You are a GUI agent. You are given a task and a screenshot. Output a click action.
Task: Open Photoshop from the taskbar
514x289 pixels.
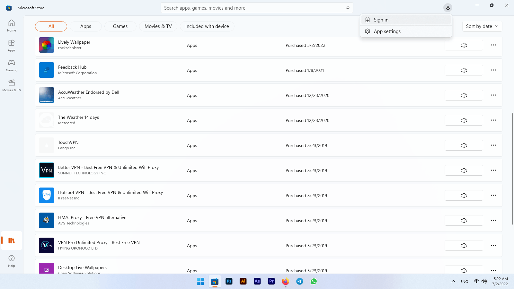click(229, 281)
